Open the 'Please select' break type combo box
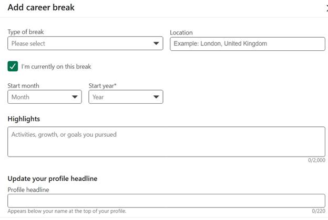The height and width of the screenshot is (220, 328). (85, 43)
